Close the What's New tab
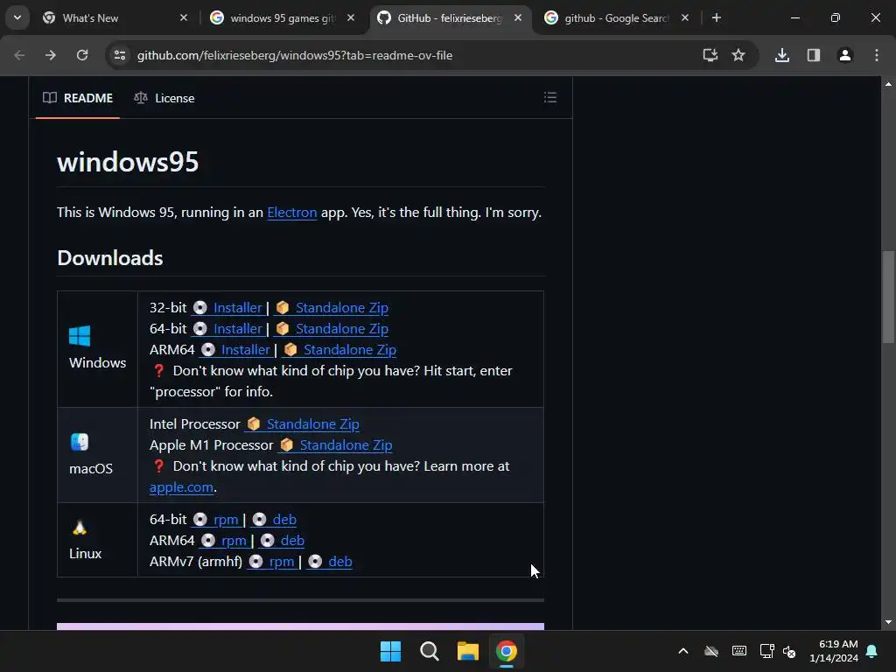 click(x=184, y=18)
